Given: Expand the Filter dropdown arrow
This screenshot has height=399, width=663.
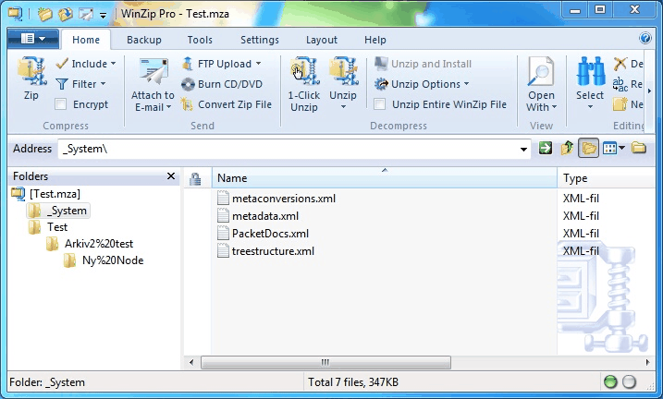Looking at the screenshot, I should [x=104, y=84].
